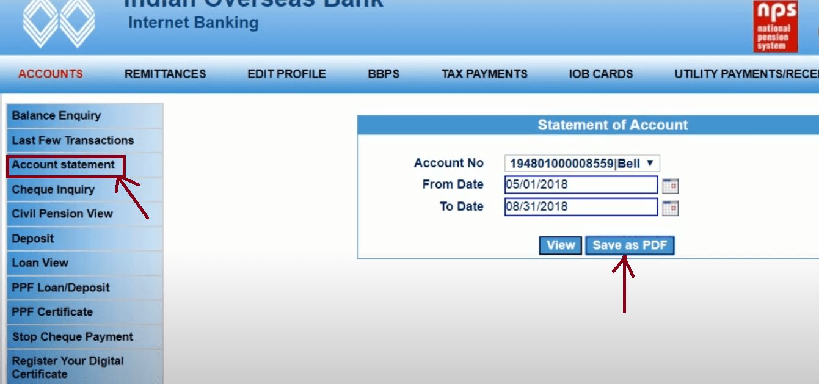Click the View button
Screen dimensions: 819x384
pos(560,245)
